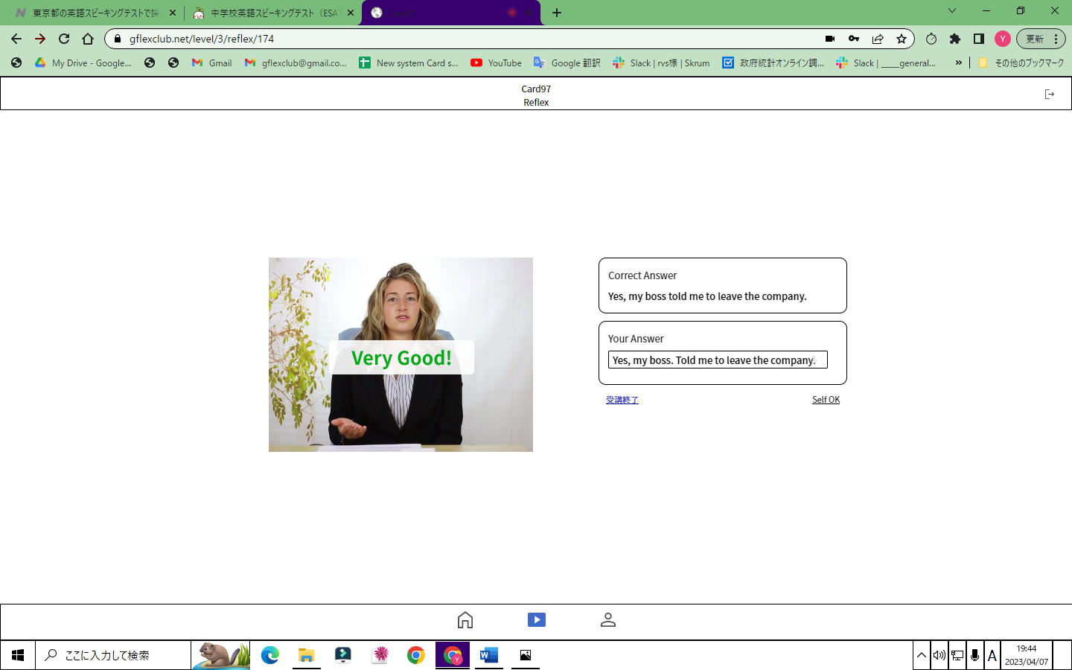This screenshot has width=1072, height=670.
Task: Select the active purple recording tab
Action: tap(450, 13)
